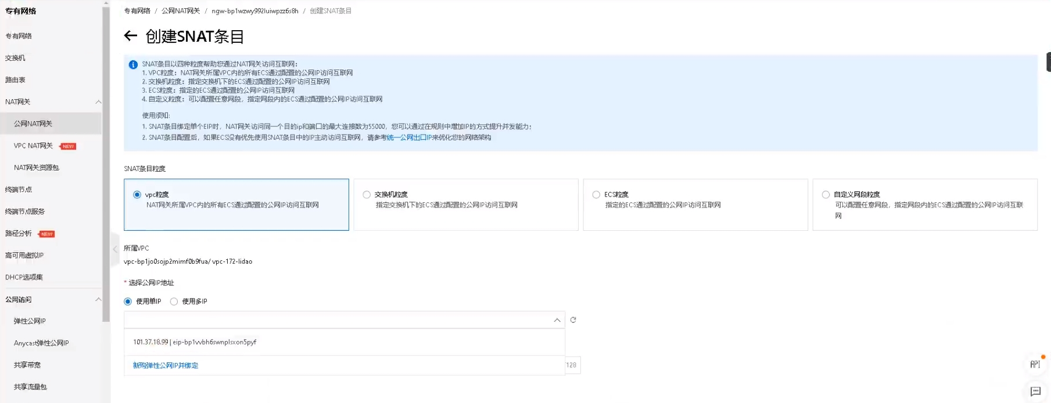Collapse the sidebar using the handle arrow
This screenshot has height=403, width=1051.
pyautogui.click(x=115, y=249)
